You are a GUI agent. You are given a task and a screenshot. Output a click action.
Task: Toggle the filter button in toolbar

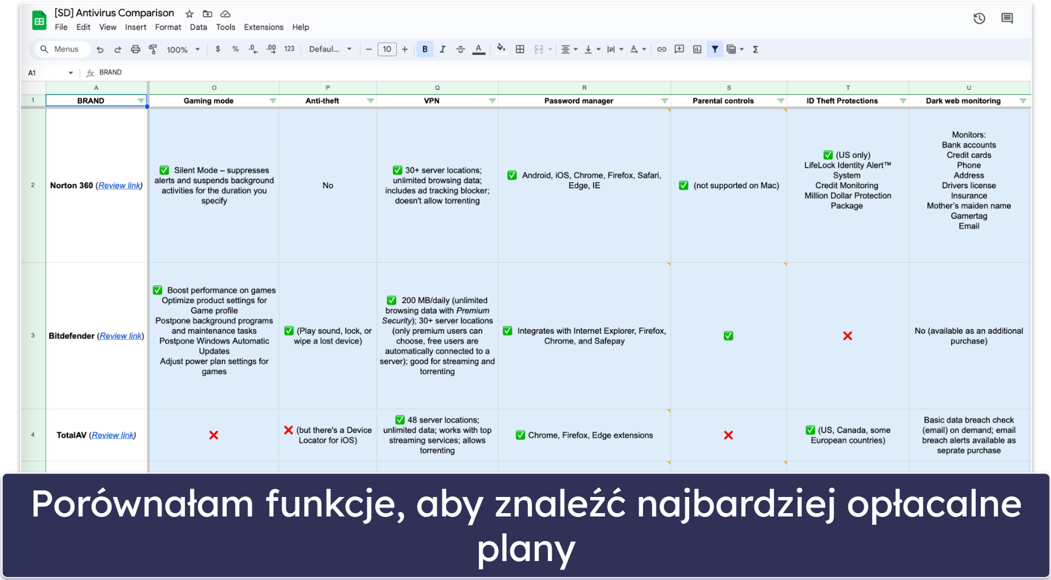(715, 49)
